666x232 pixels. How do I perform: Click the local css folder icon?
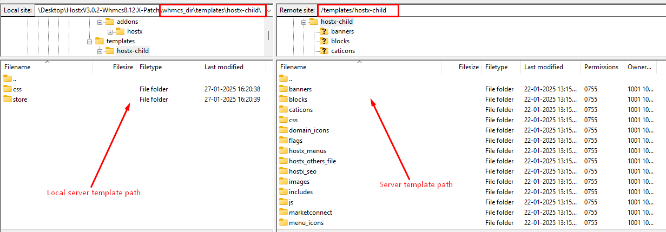tap(8, 89)
